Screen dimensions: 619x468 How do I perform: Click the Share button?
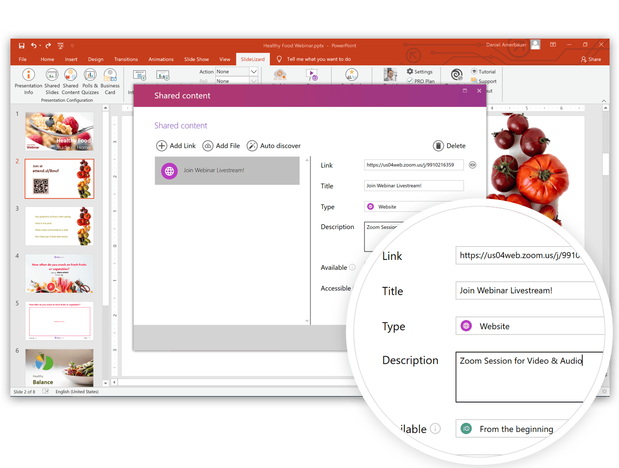[591, 59]
